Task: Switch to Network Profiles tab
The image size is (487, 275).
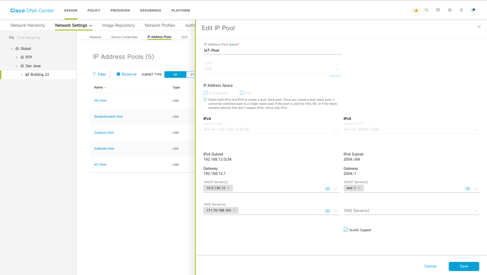Action: [x=160, y=25]
